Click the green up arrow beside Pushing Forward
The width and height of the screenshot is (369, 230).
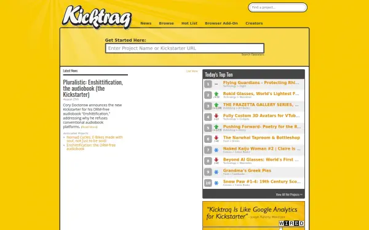point(216,127)
